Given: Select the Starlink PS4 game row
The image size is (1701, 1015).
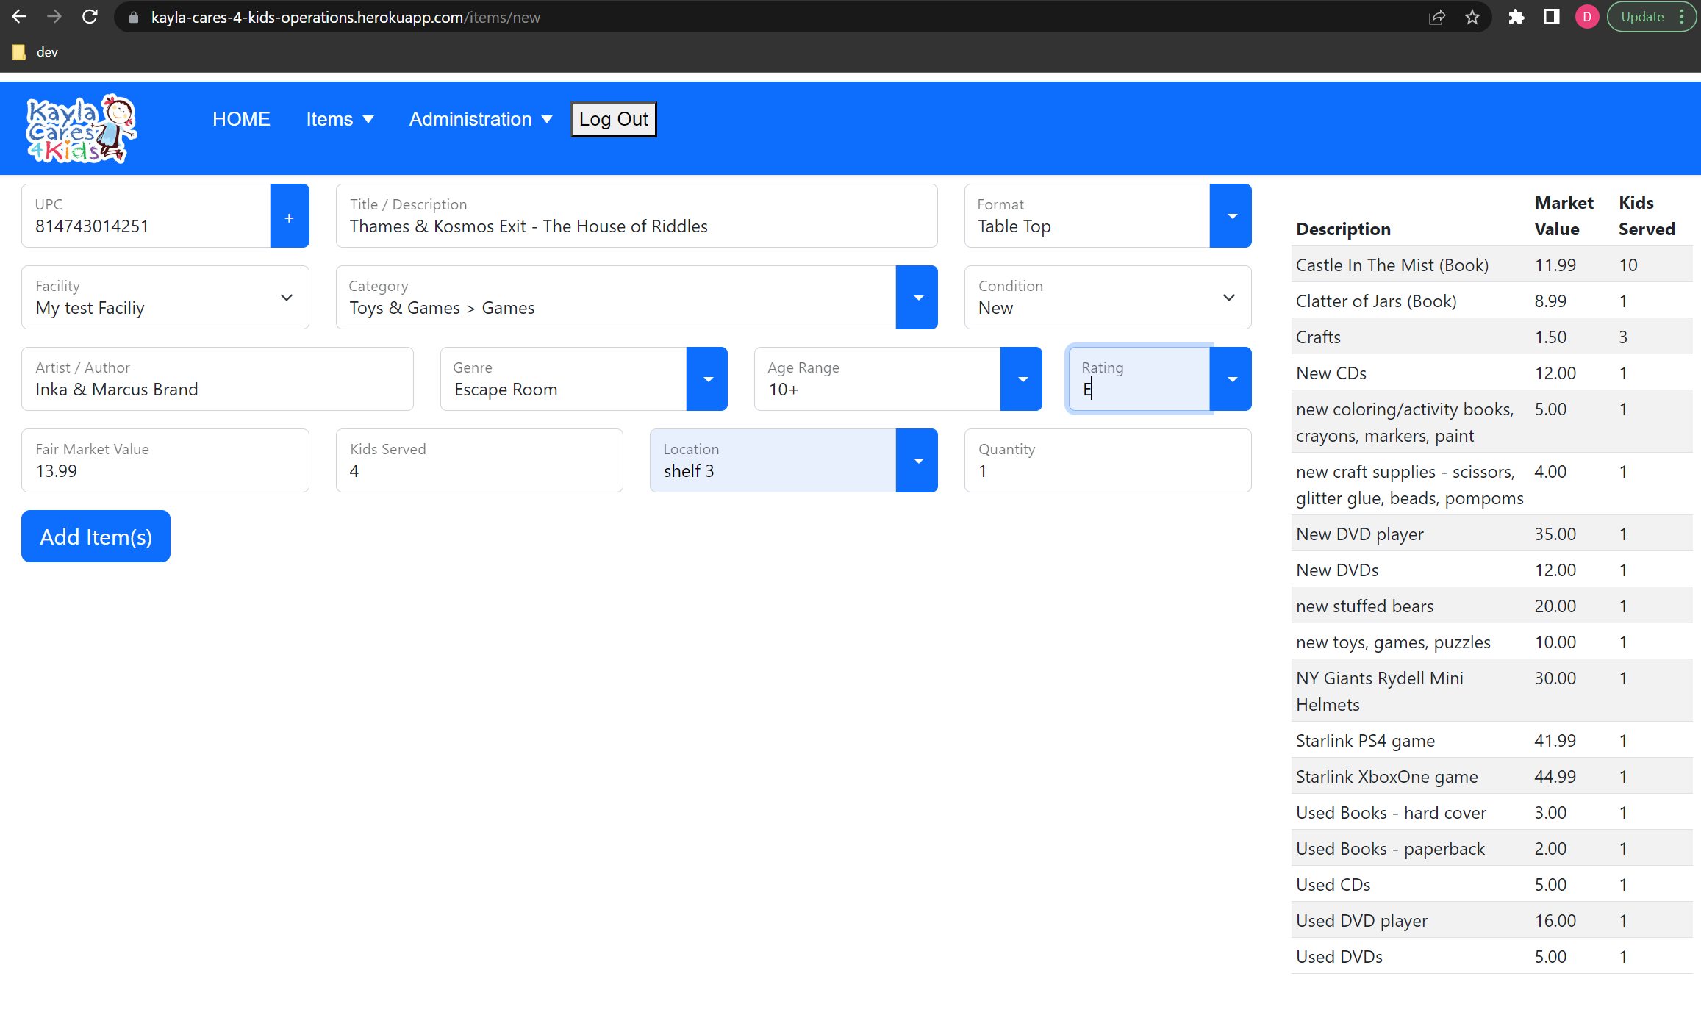Looking at the screenshot, I should 1491,740.
